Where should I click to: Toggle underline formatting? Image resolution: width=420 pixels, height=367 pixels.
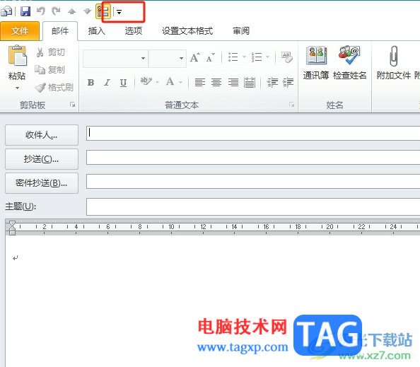(x=123, y=82)
